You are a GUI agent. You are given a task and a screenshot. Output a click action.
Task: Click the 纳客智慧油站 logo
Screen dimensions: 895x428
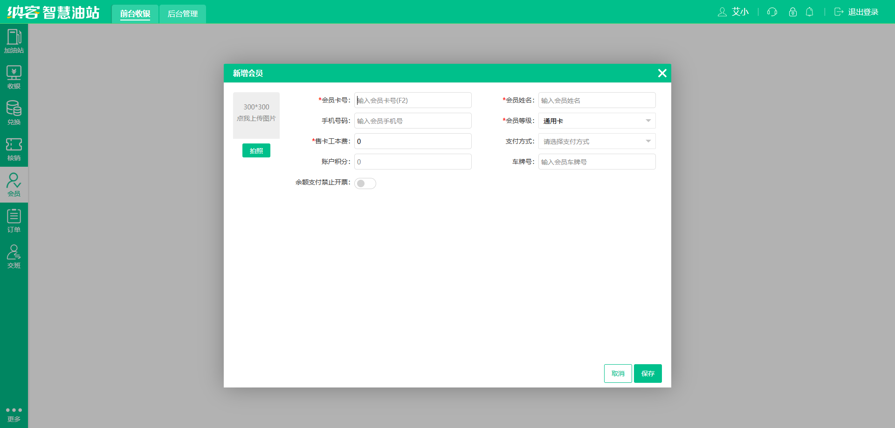[x=53, y=12]
